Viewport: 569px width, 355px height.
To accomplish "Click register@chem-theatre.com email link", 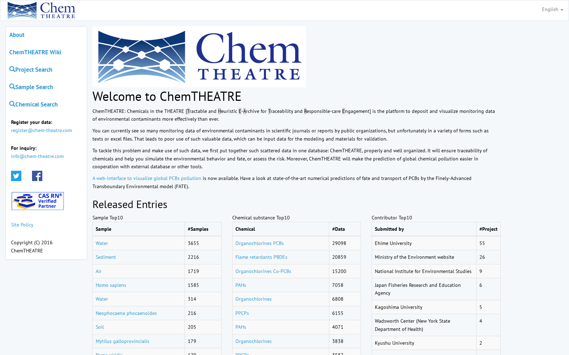I will [41, 130].
